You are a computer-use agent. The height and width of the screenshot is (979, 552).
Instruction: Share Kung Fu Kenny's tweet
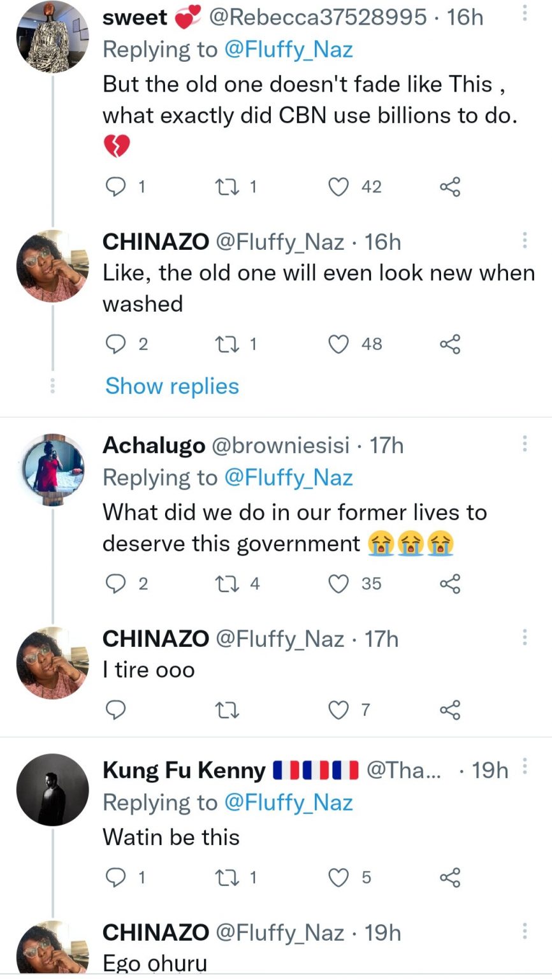pos(449,878)
